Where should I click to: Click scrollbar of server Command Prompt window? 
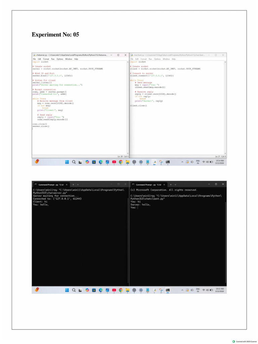point(128,240)
